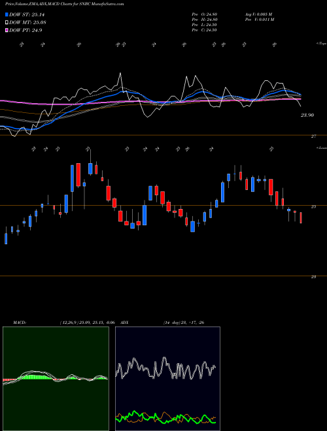Click the 'Pre H: 24.80' value

(204, 20)
